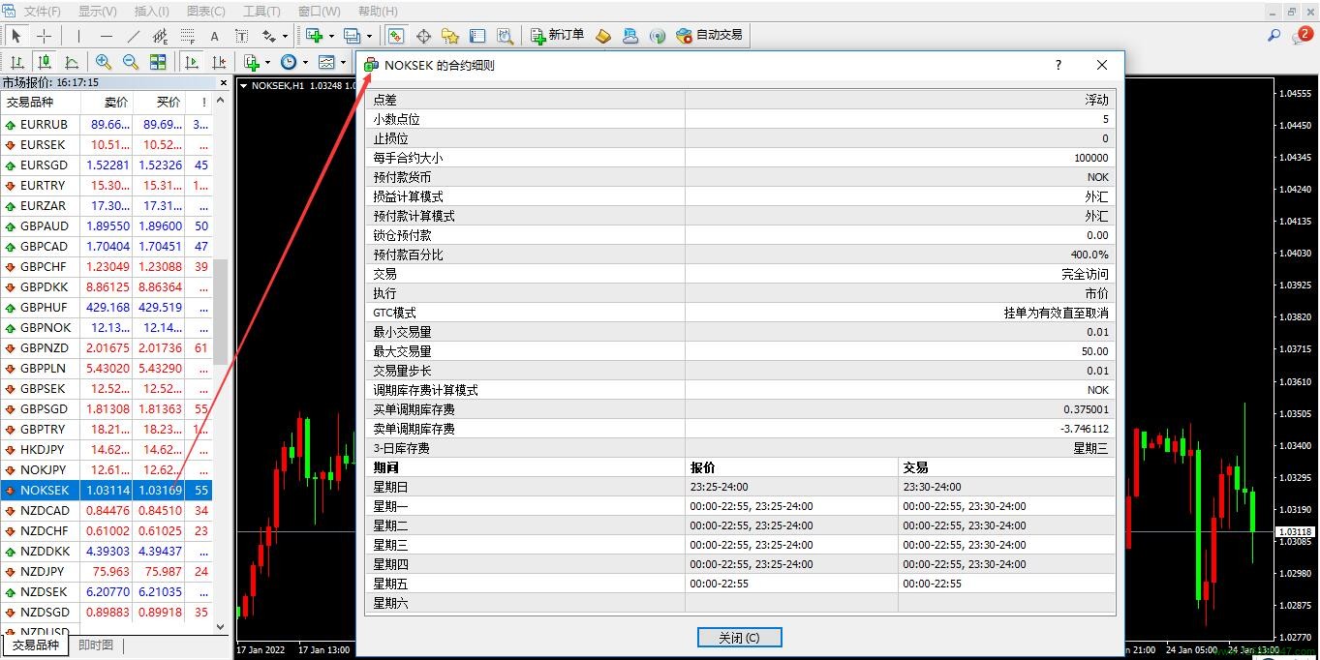This screenshot has width=1320, height=660.
Task: Click the 星期三 trading session row
Action: [742, 545]
